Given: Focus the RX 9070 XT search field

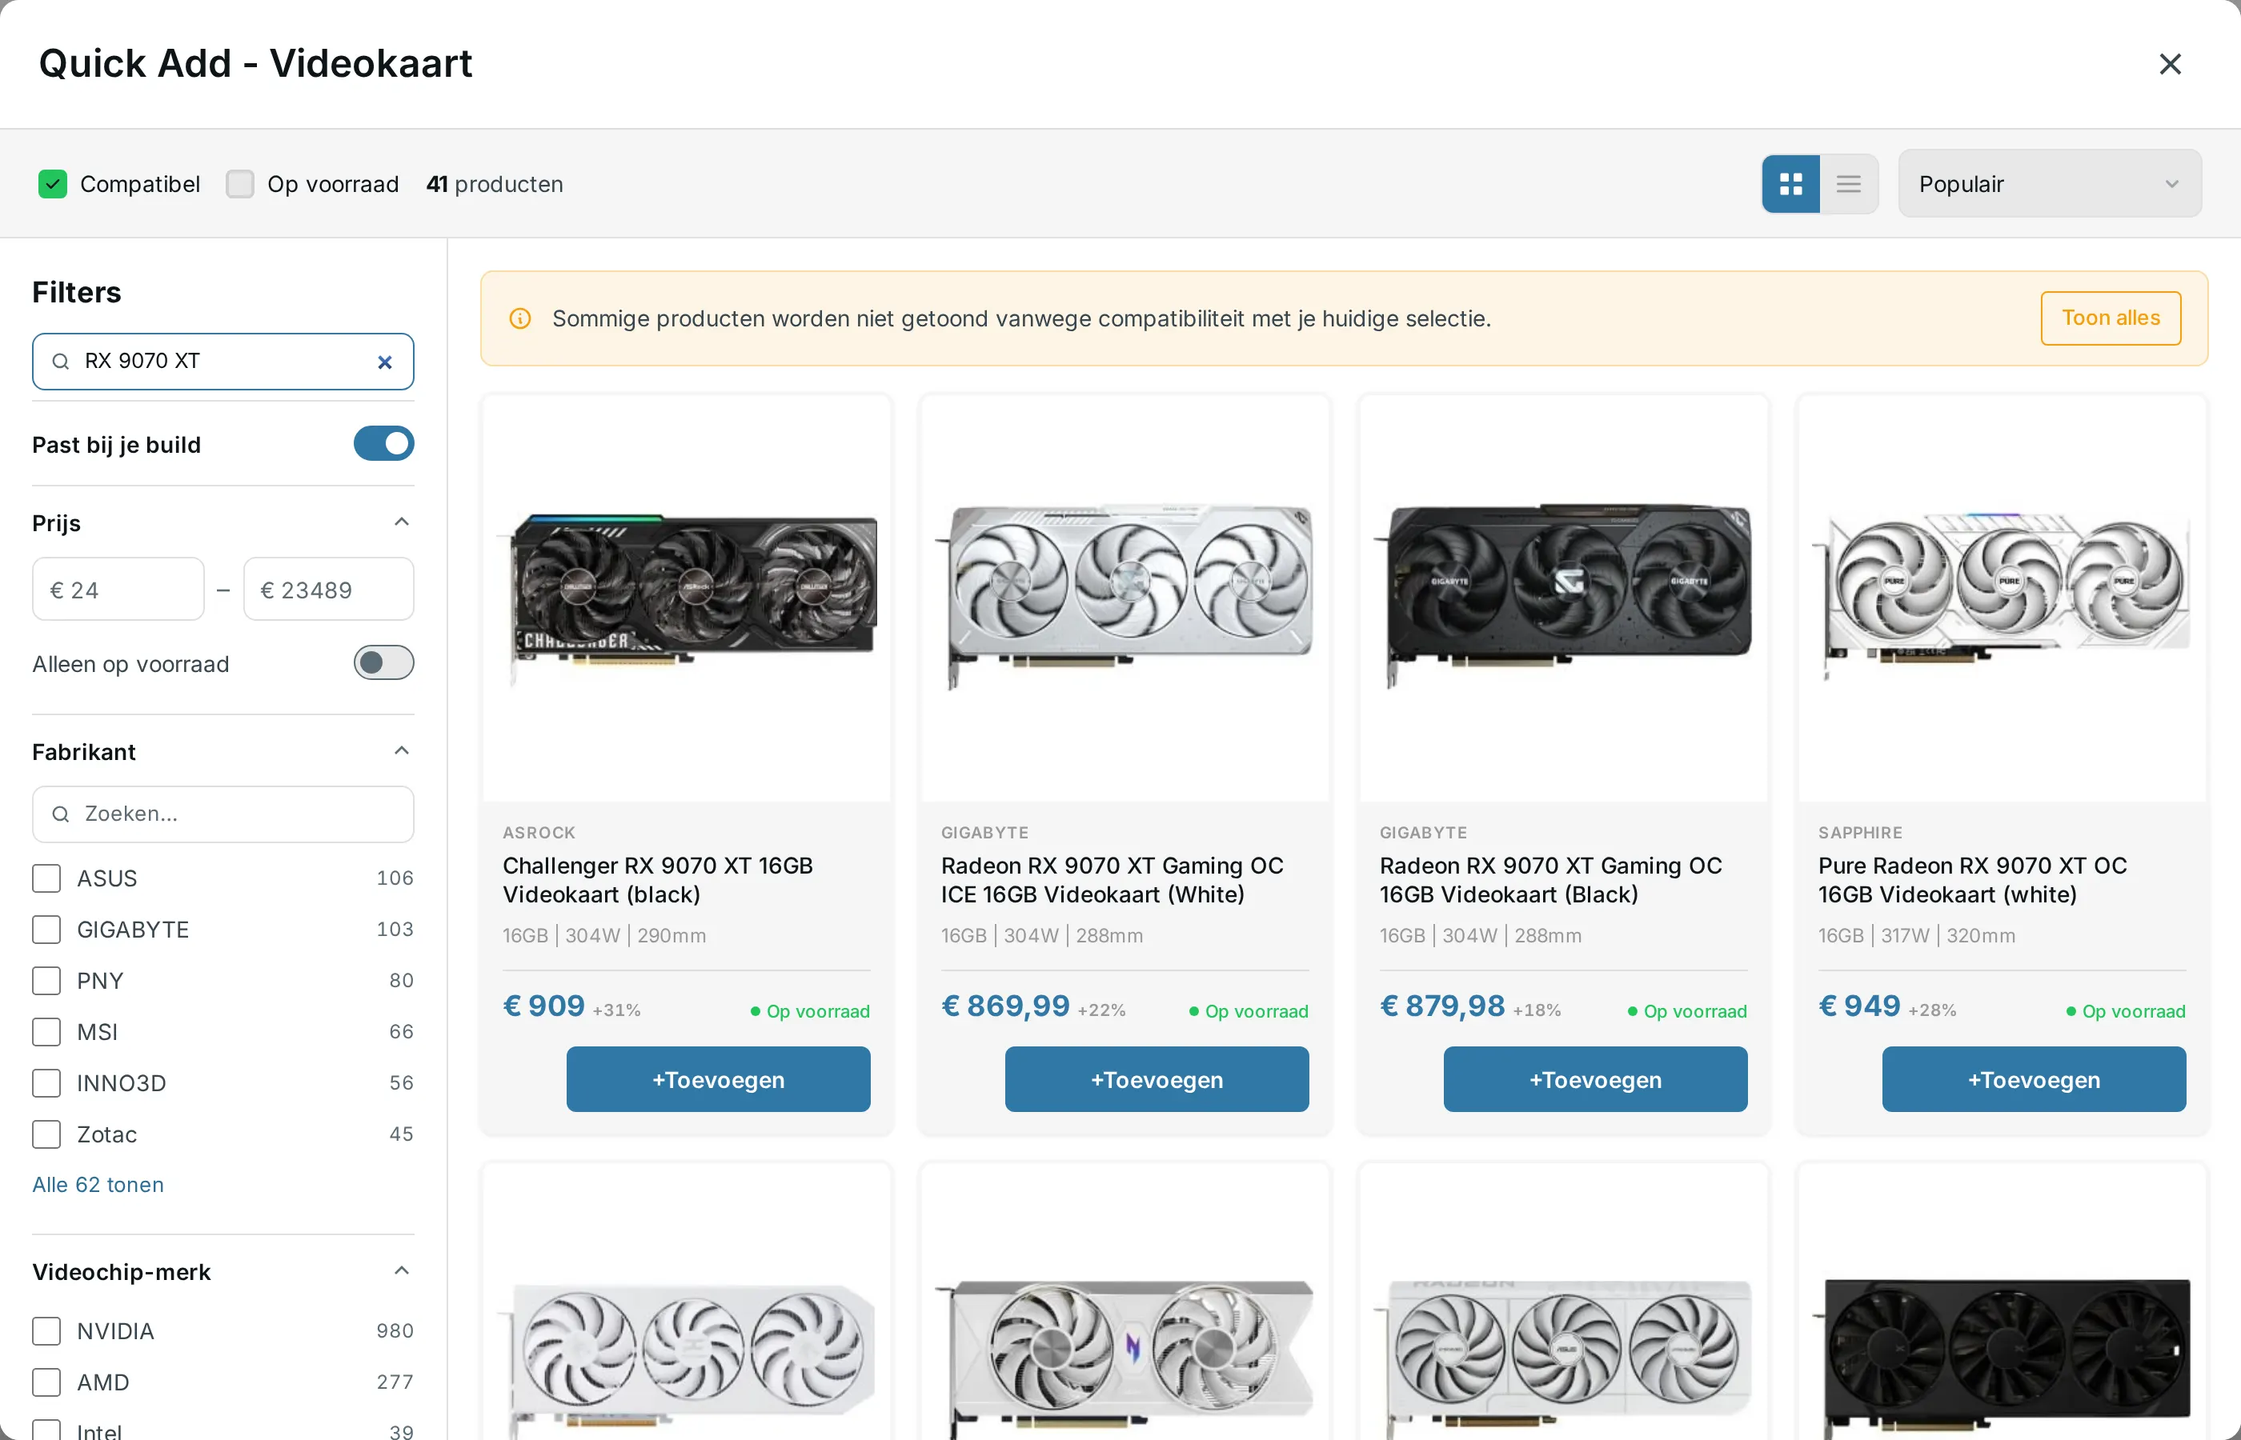Looking at the screenshot, I should (x=222, y=362).
